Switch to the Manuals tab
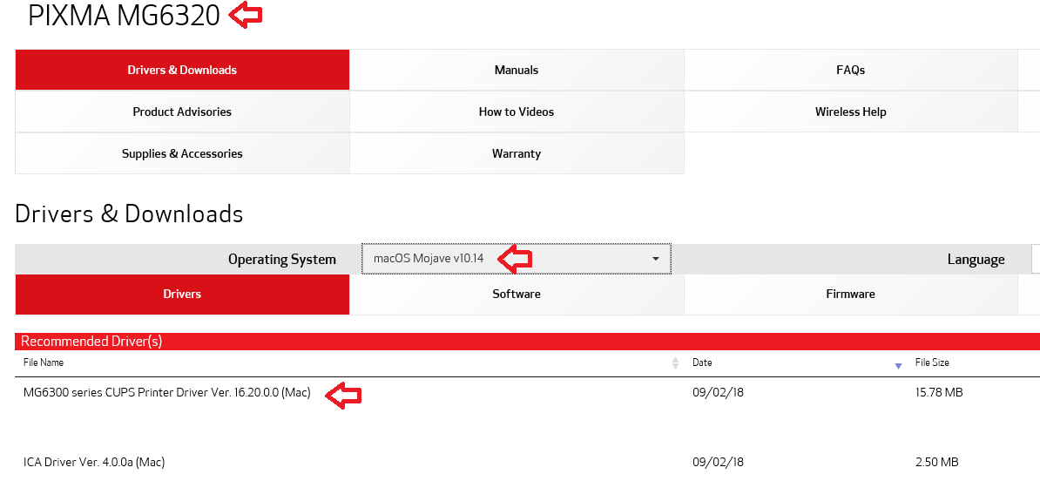 (x=517, y=70)
